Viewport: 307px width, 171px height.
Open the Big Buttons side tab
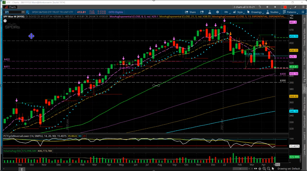(x=304, y=76)
